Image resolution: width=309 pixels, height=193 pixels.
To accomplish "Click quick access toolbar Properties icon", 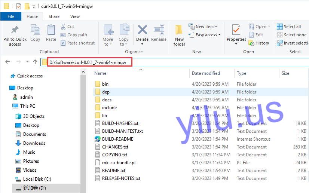I will (19, 6).
